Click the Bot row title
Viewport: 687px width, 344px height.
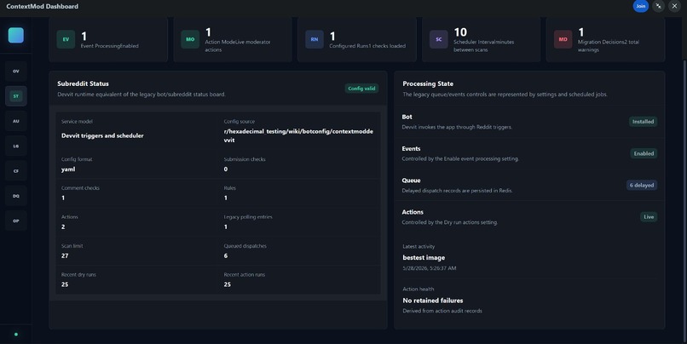coord(407,117)
